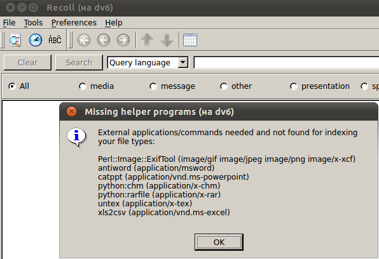Click OK in the helper programs dialog

point(219,242)
